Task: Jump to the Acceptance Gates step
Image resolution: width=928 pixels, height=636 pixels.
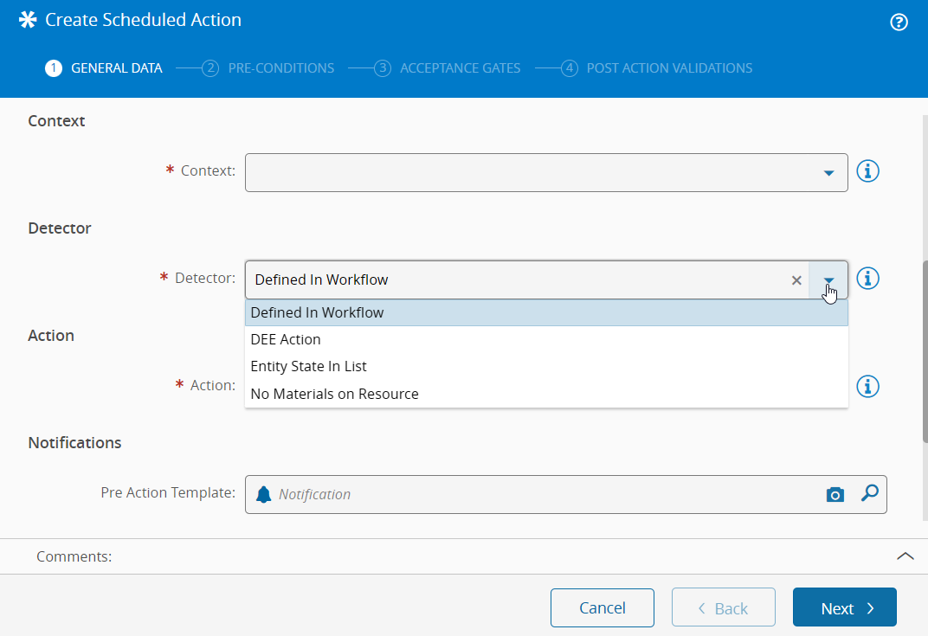Action: pos(448,68)
